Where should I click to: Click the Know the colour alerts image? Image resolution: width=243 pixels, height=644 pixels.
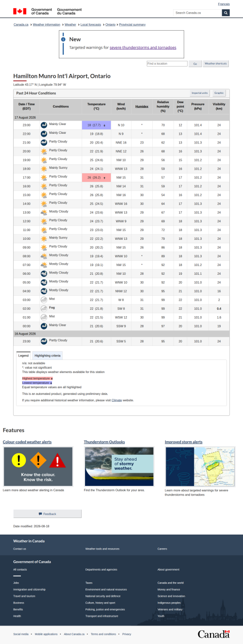click(38, 466)
